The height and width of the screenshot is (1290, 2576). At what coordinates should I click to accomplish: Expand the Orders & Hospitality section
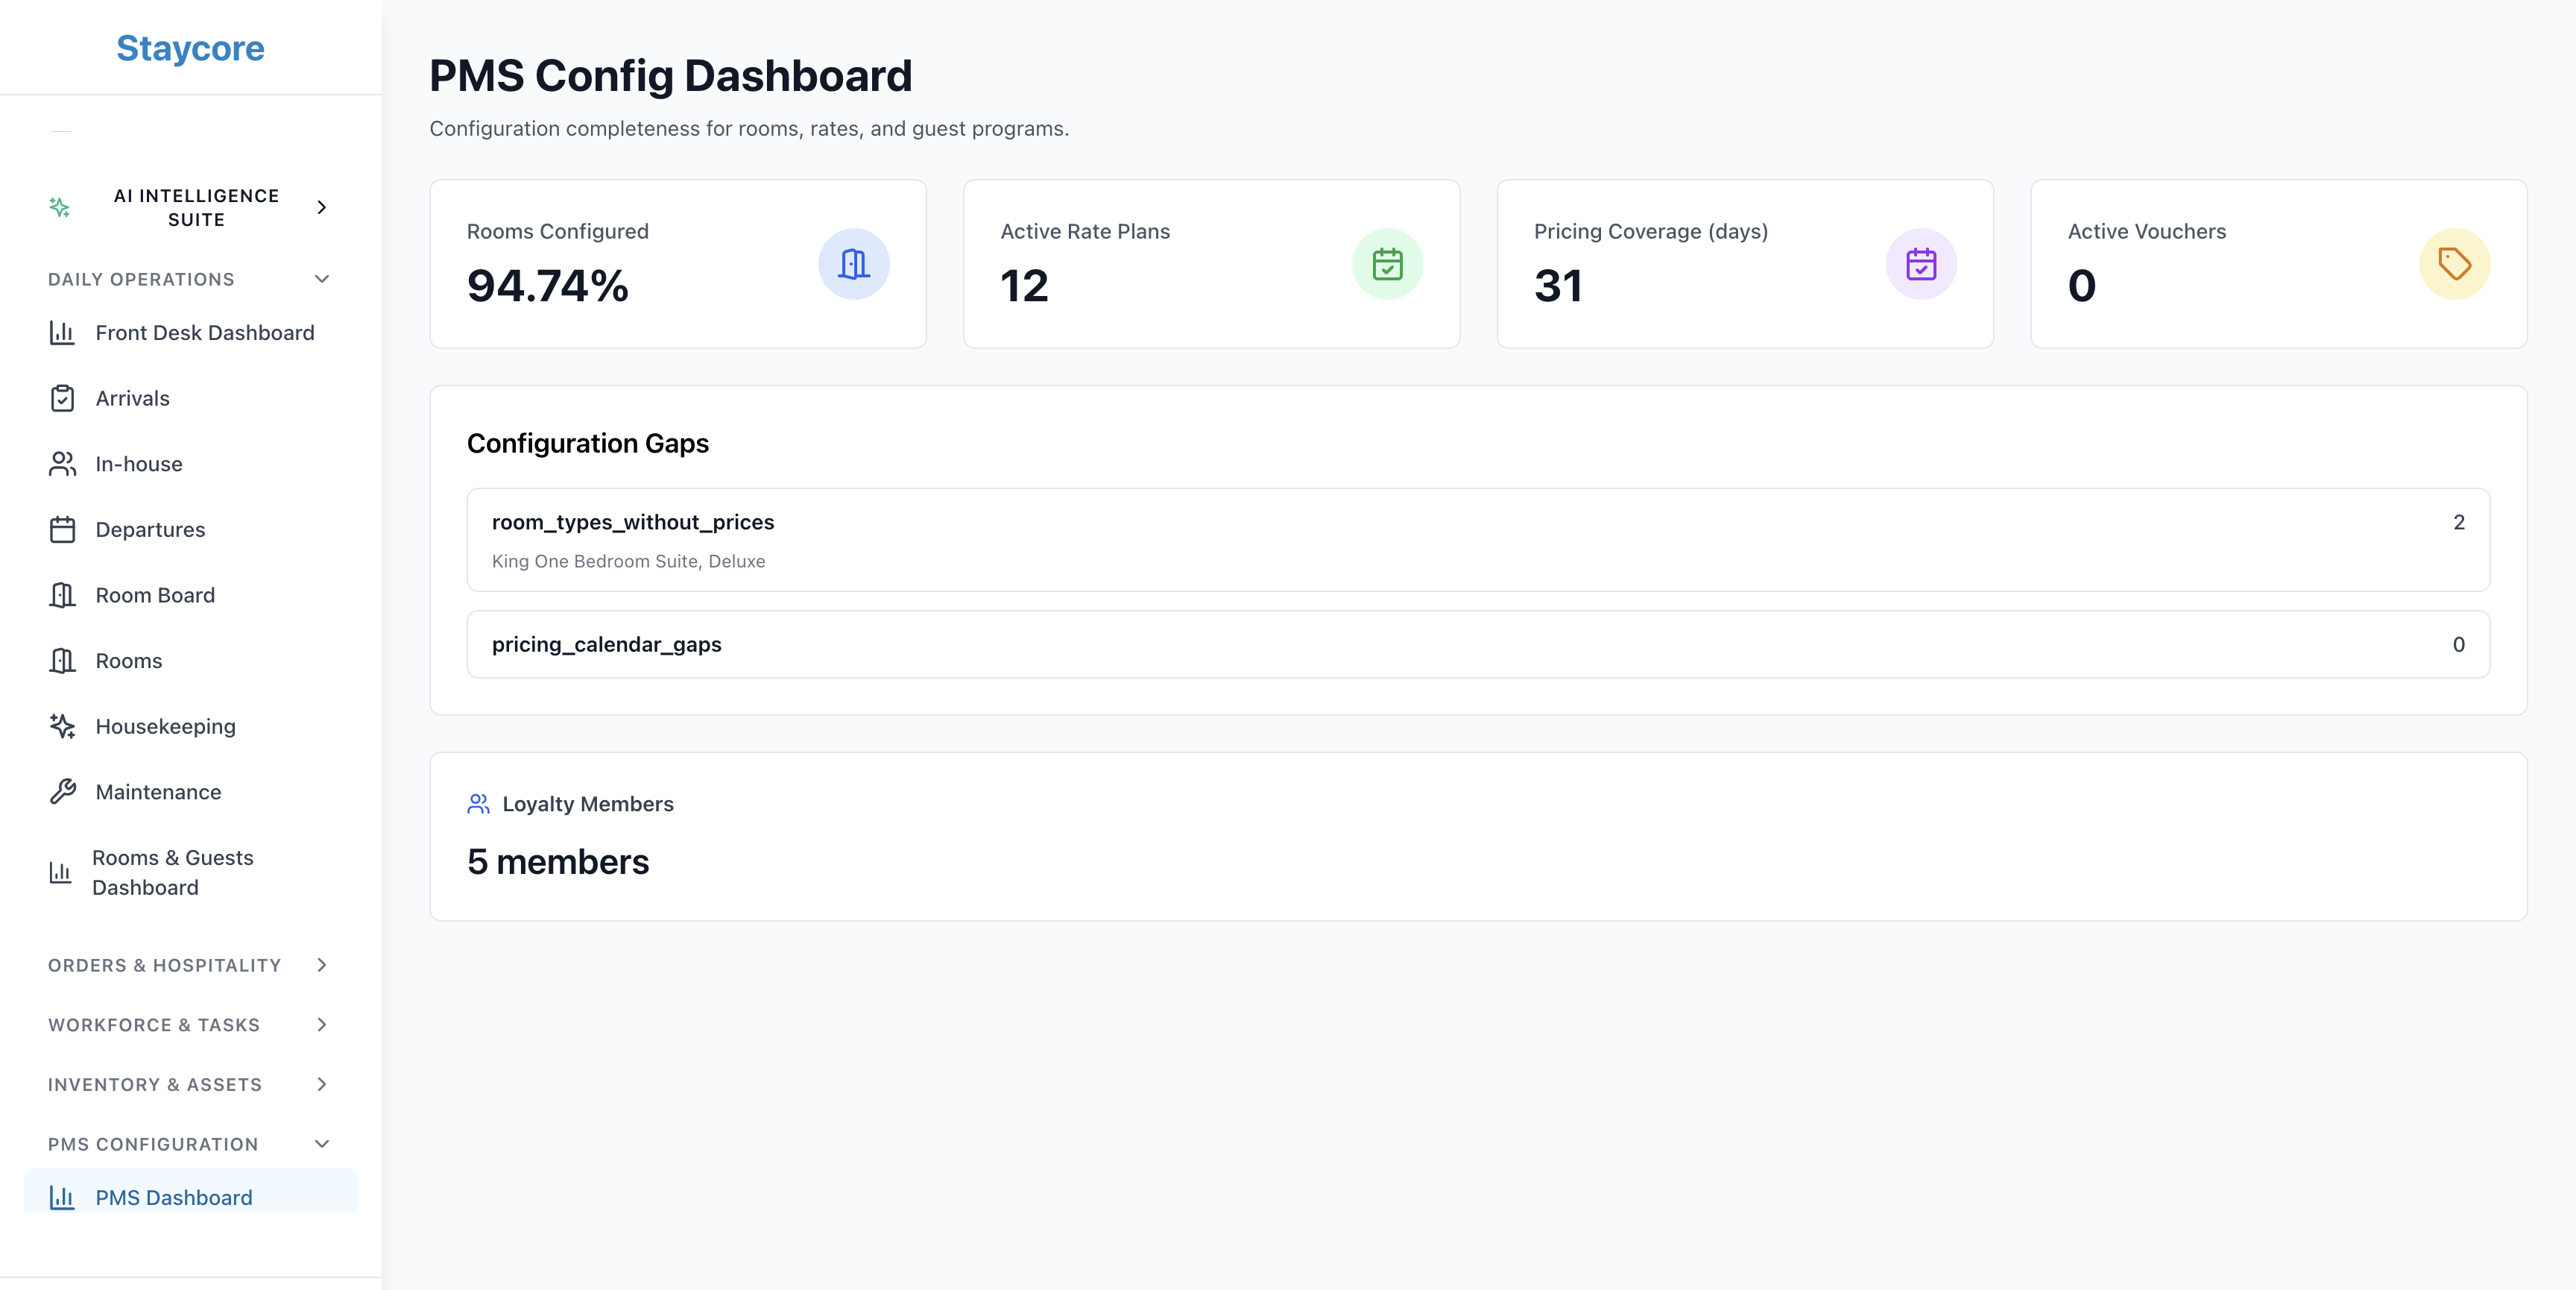click(321, 965)
